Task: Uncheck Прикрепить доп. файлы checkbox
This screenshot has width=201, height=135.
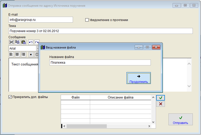Action: tap(10, 97)
